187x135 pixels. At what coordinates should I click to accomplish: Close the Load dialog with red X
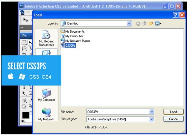point(182,15)
